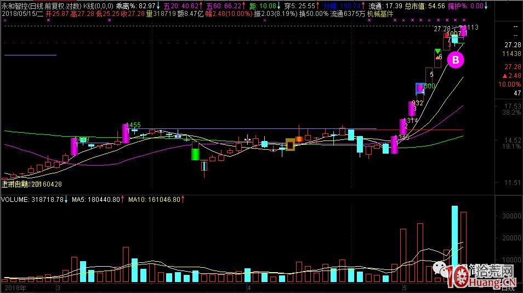Click the VOLUME: 318718.78 indicator label
Viewport: 523px width, 293px height.
(34, 200)
